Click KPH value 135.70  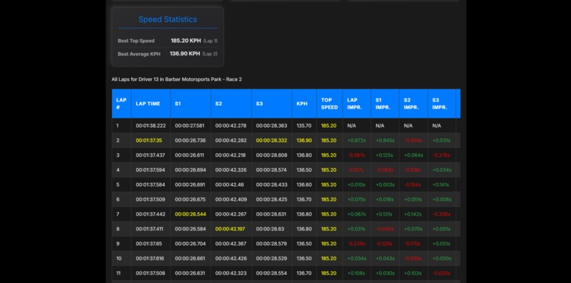tap(304, 126)
